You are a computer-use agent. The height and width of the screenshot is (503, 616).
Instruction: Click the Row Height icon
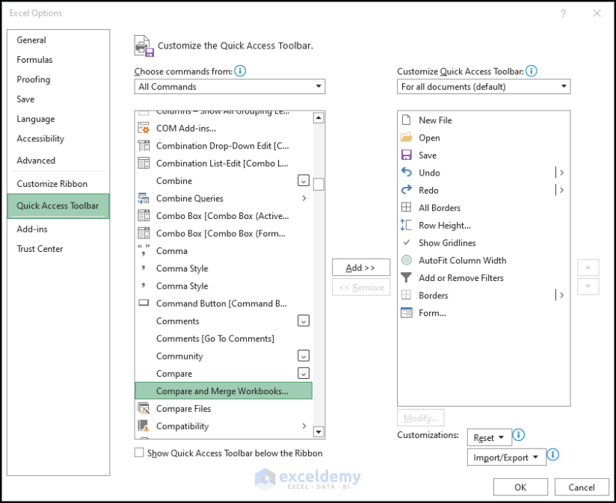point(406,225)
